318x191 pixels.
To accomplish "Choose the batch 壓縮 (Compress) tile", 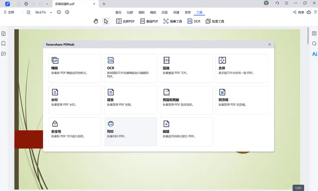I will (187, 67).
